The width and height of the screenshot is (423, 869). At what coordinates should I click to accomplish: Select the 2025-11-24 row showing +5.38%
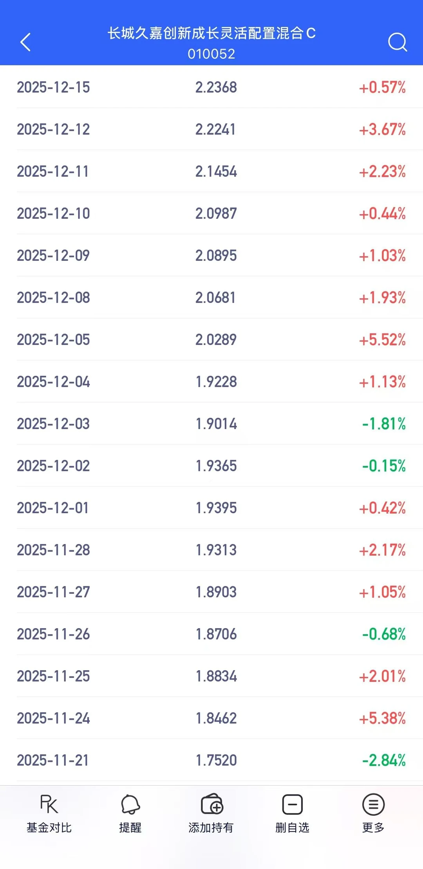tap(211, 718)
